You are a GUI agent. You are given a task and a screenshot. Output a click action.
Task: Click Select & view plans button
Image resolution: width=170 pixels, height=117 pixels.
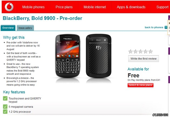pos(141,85)
